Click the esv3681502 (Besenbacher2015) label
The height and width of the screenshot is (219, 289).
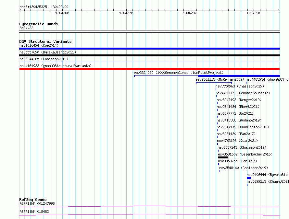(x=245, y=154)
